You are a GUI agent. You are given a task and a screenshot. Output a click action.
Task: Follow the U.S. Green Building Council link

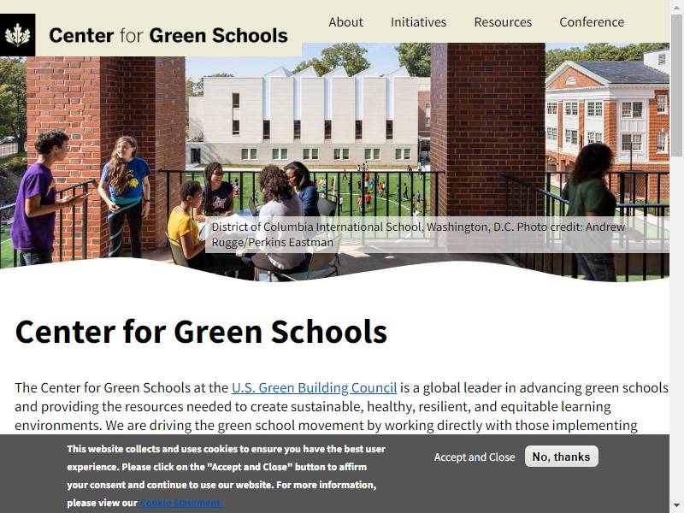314,387
